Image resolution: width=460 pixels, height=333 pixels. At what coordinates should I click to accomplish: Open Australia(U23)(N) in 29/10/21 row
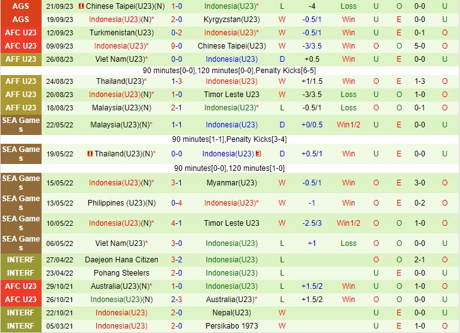(x=120, y=286)
